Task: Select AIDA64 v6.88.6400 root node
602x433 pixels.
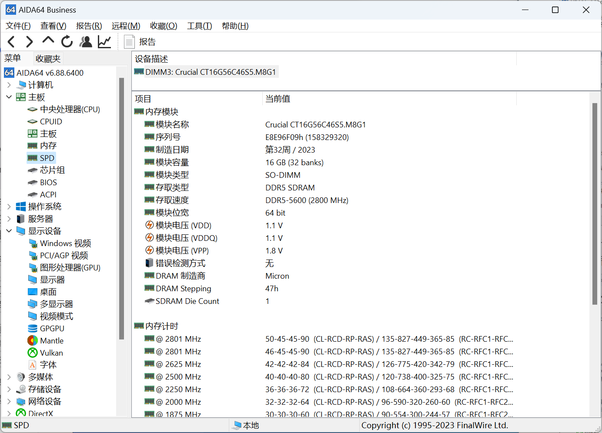Action: (44, 73)
